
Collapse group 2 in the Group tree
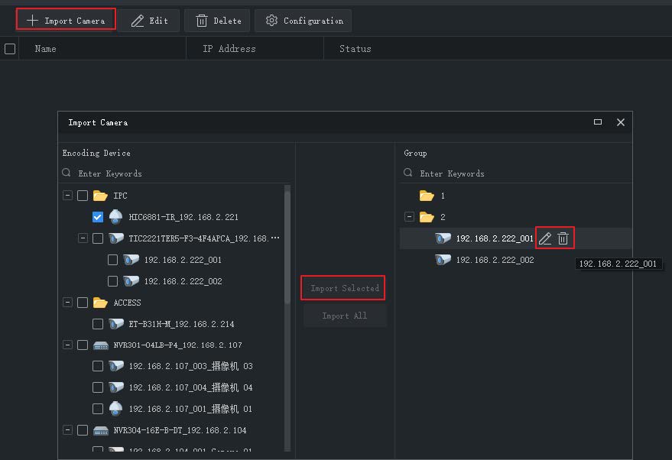[409, 217]
